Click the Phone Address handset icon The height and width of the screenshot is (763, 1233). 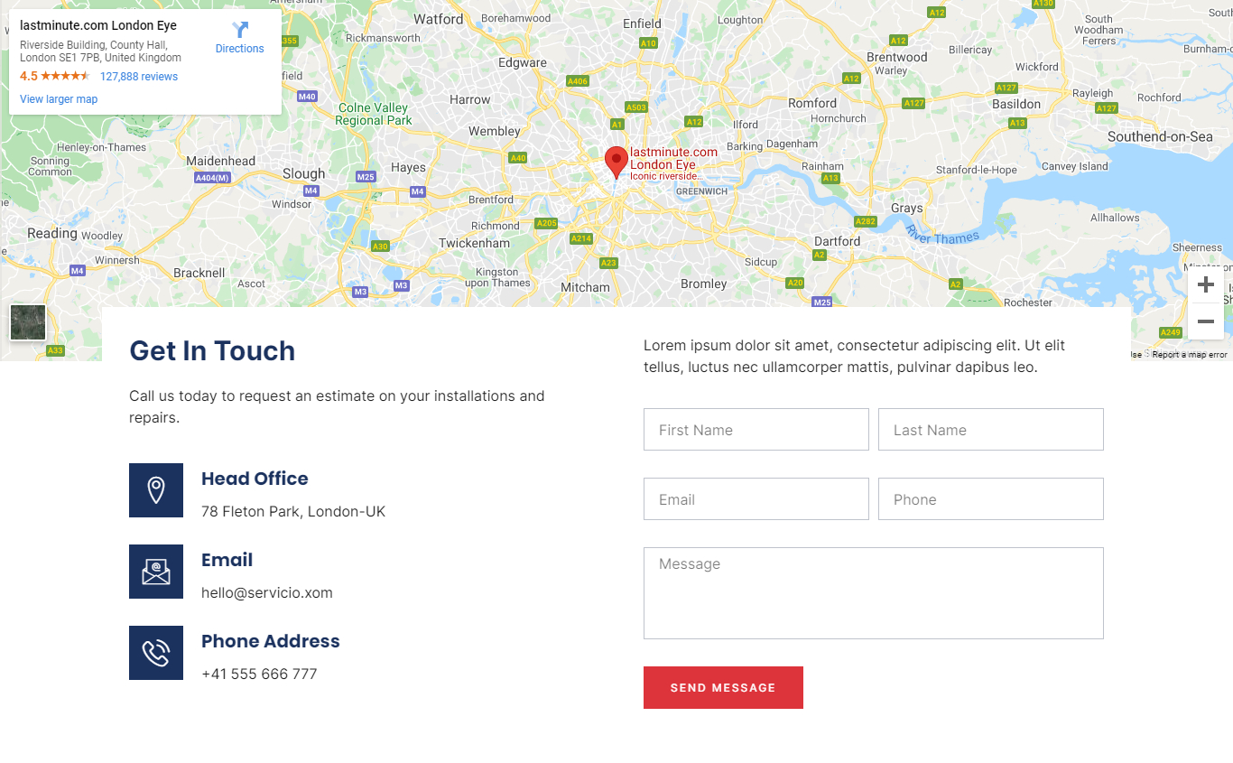[x=156, y=653]
